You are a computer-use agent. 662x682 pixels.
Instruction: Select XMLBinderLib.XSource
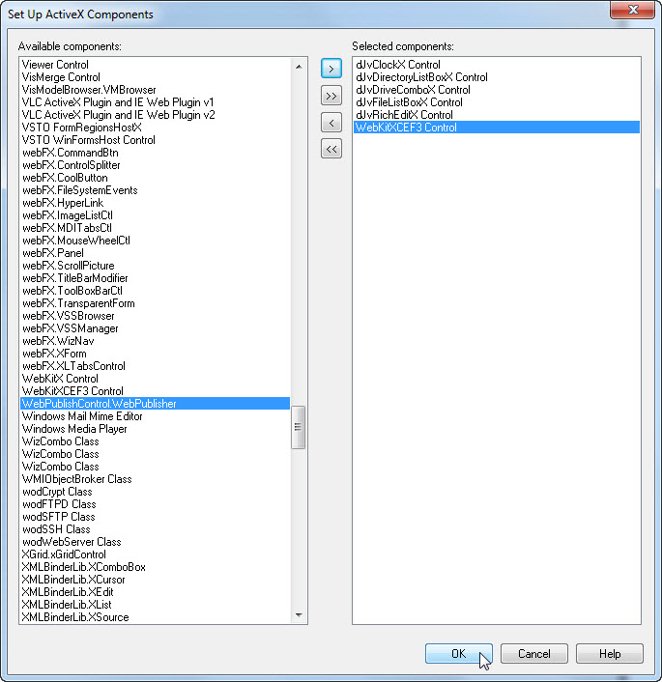pyautogui.click(x=155, y=617)
